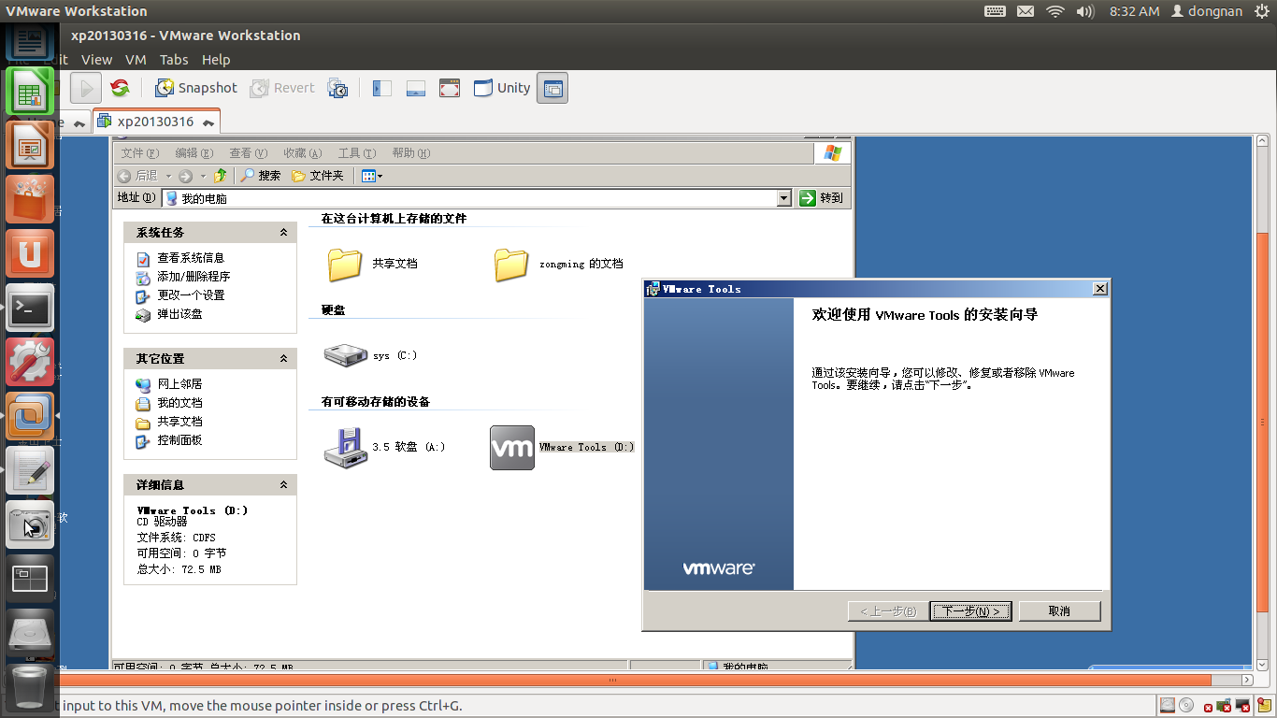Viewport: 1277px width, 718px height.
Task: Open the Terminal from the launcher
Action: pos(30,309)
